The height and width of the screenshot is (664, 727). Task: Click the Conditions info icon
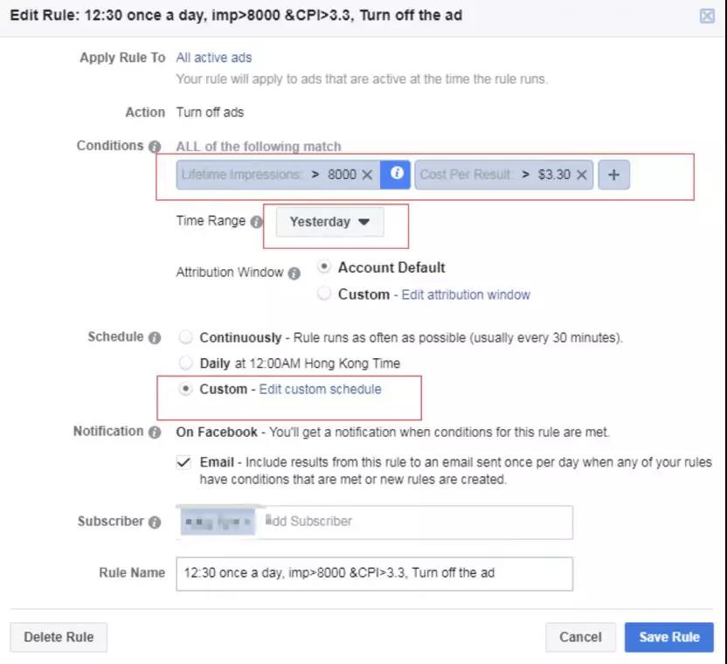pos(155,147)
